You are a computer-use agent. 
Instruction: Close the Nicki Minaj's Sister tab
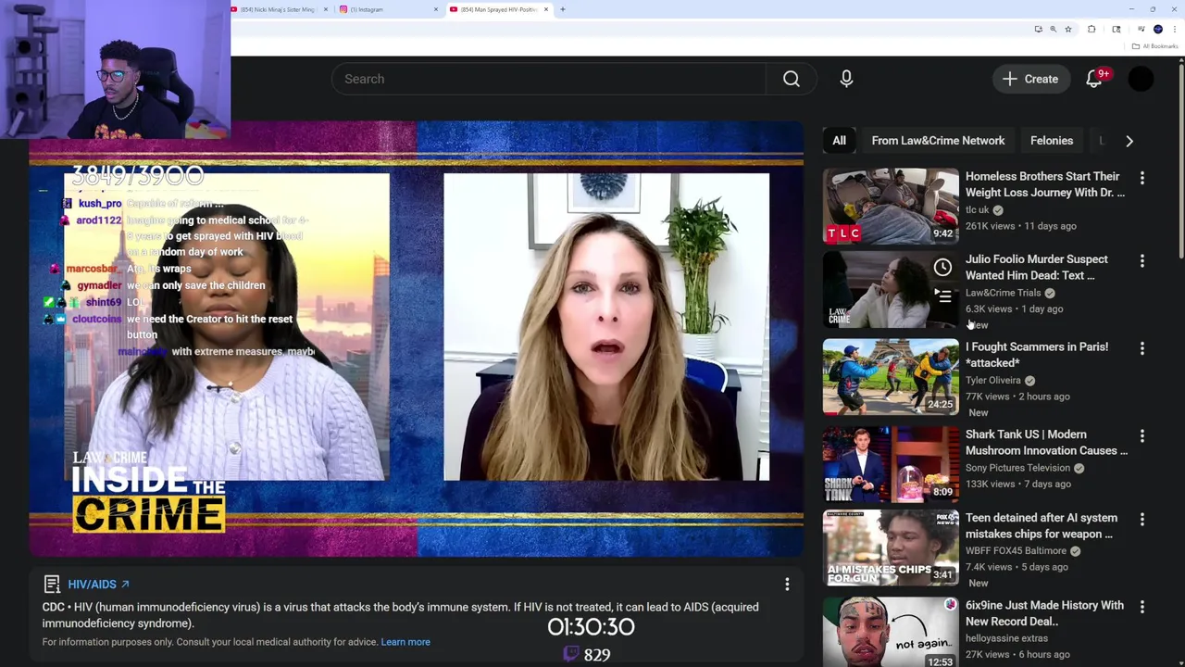click(x=326, y=9)
